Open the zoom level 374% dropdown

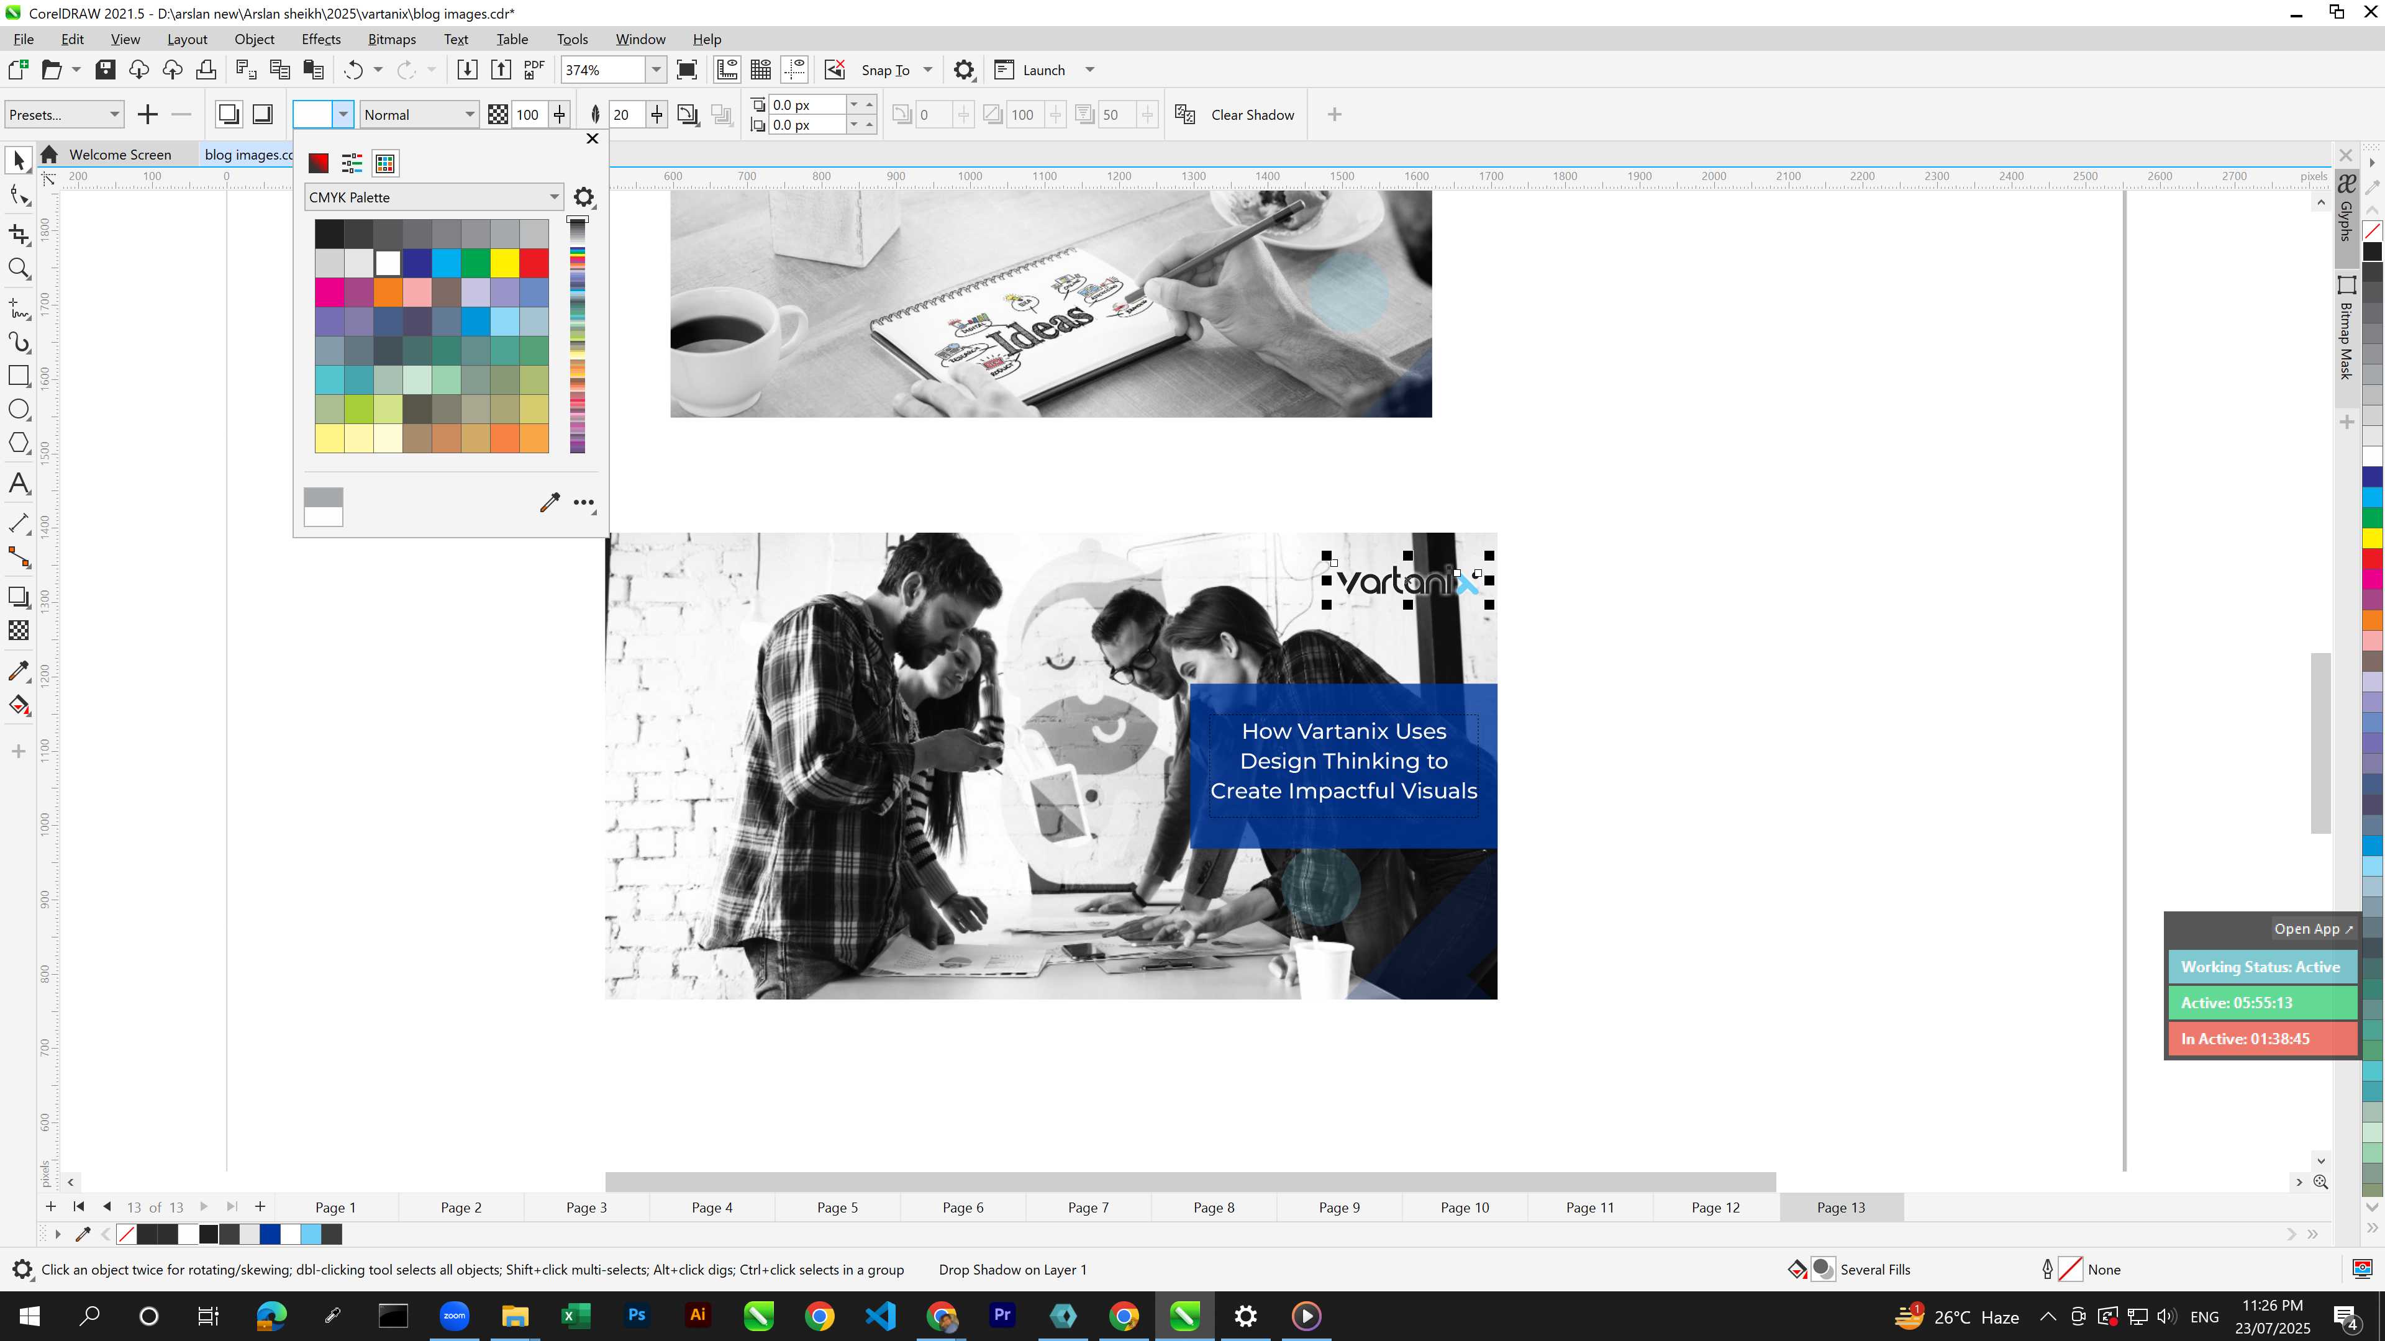coord(655,70)
